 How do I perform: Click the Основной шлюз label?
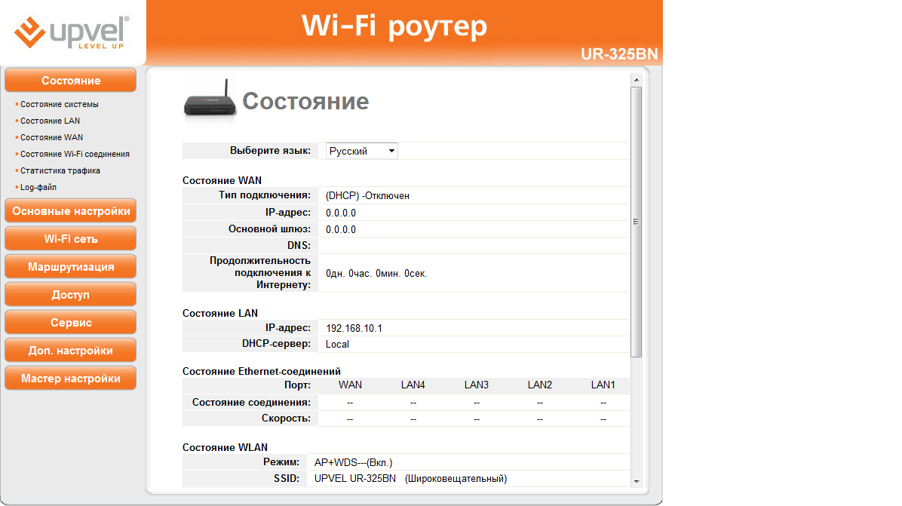tap(269, 228)
